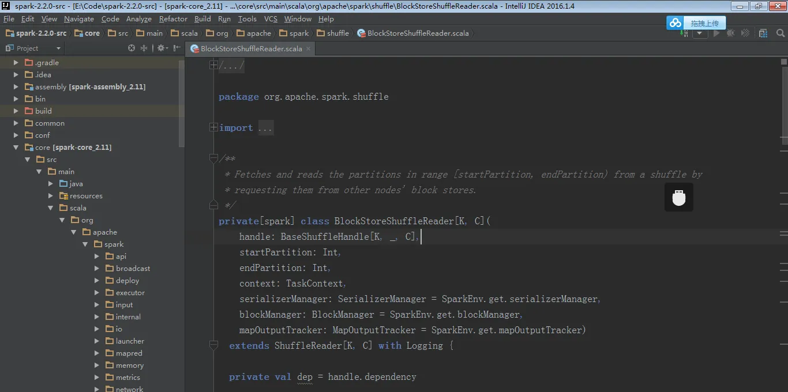Expand the .gradle folder arrow
This screenshot has width=788, height=392.
click(x=16, y=63)
